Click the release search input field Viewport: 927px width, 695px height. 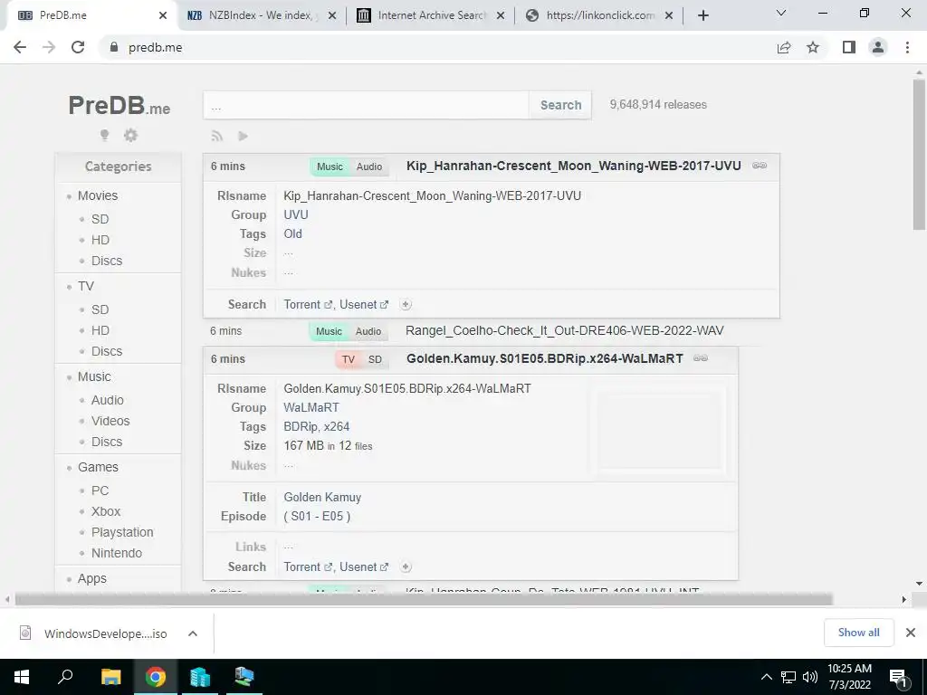366,105
